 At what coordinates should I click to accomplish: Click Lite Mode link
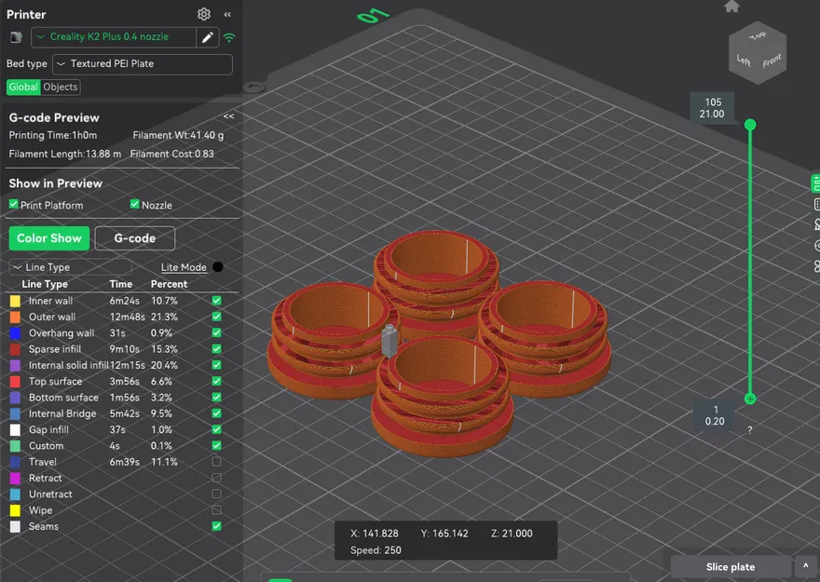[184, 267]
